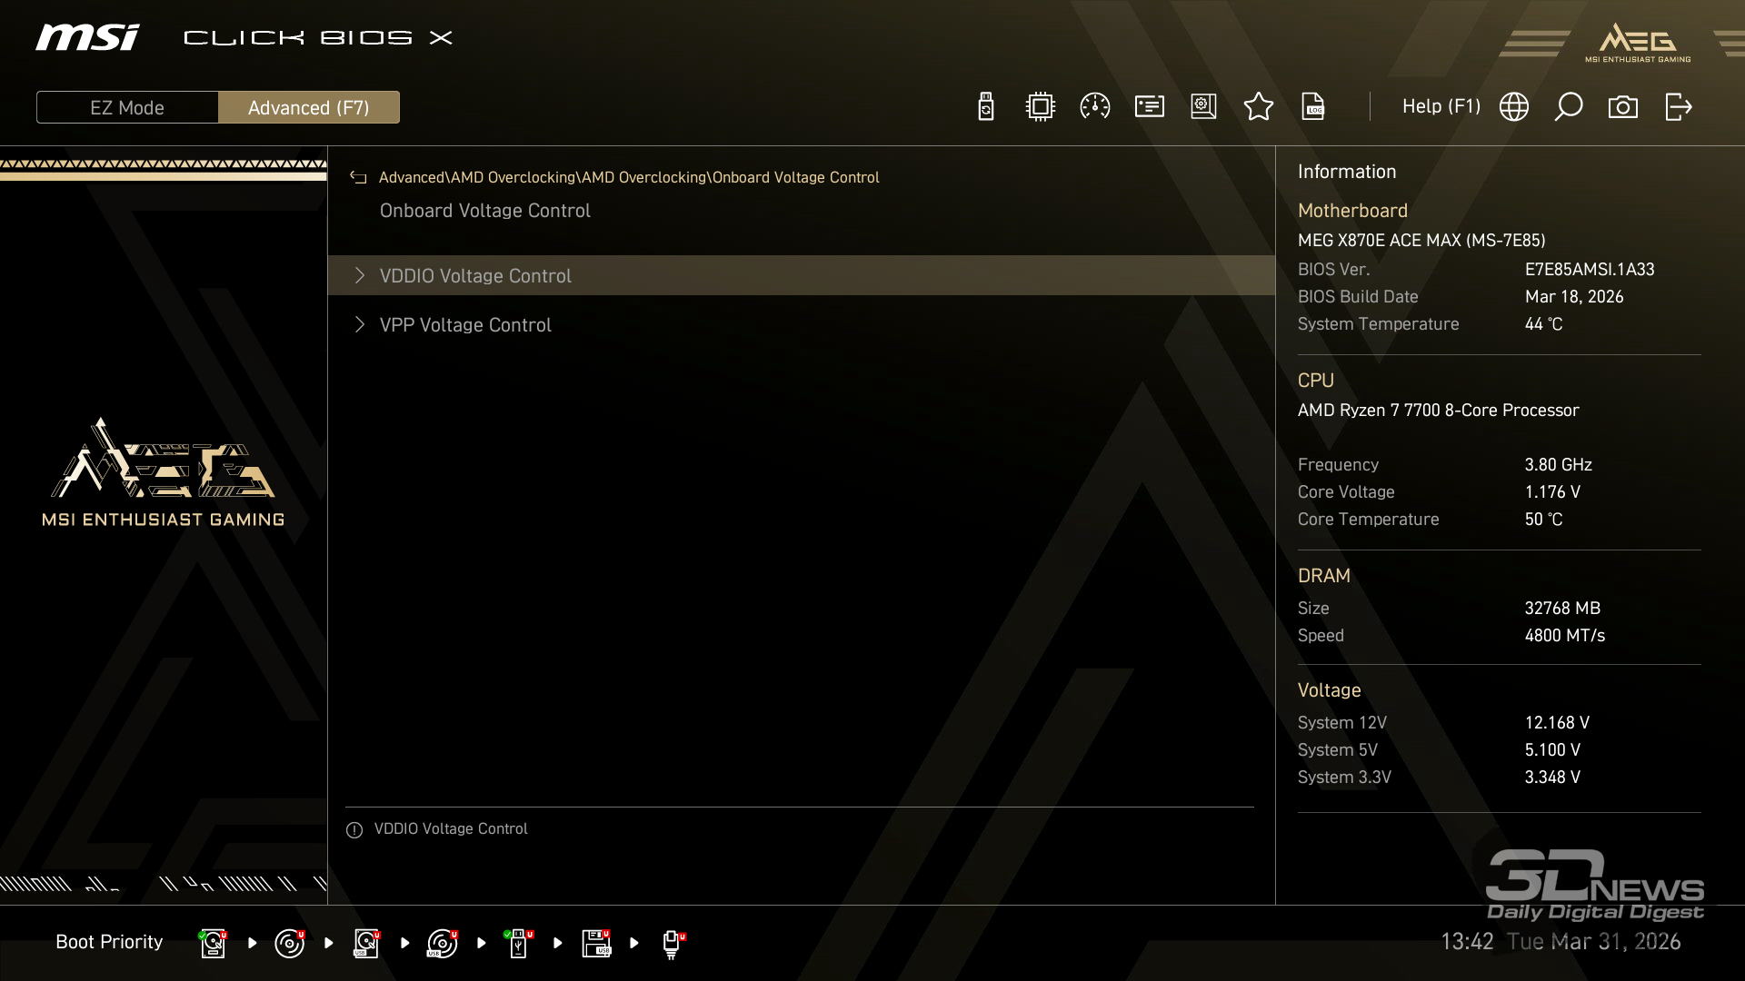Screen dimensions: 1745x981
Task: Open search with the magnifier icon
Action: [1568, 107]
